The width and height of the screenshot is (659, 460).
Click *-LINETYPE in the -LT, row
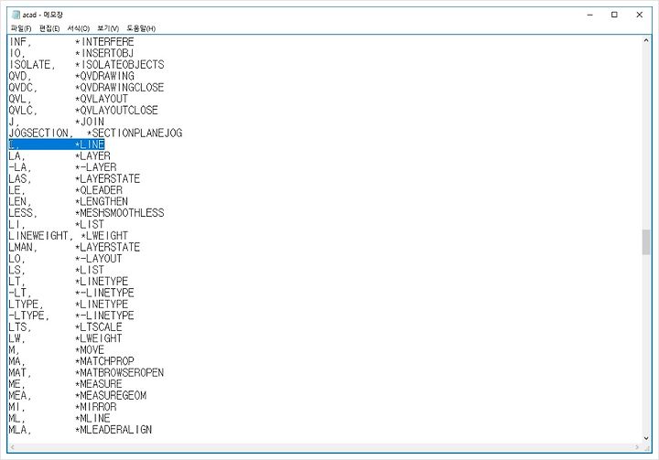pyautogui.click(x=104, y=293)
